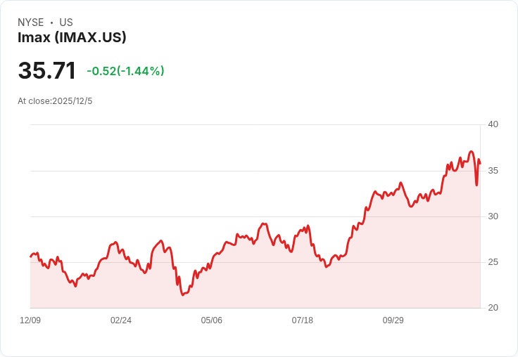Select the 05/06 date on the x-axis
This screenshot has height=357, width=518.
pos(212,320)
